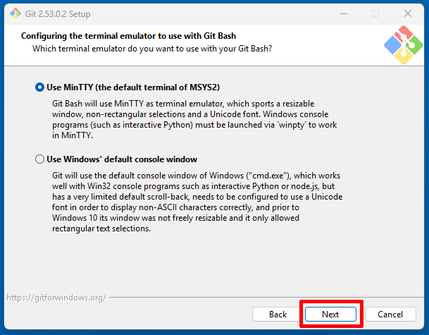The width and height of the screenshot is (429, 335).
Task: Select the Use MinTTY radio button
Action: point(39,87)
